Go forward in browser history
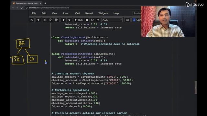Viewport: 207px width, 116px height. click(x=17, y=8)
